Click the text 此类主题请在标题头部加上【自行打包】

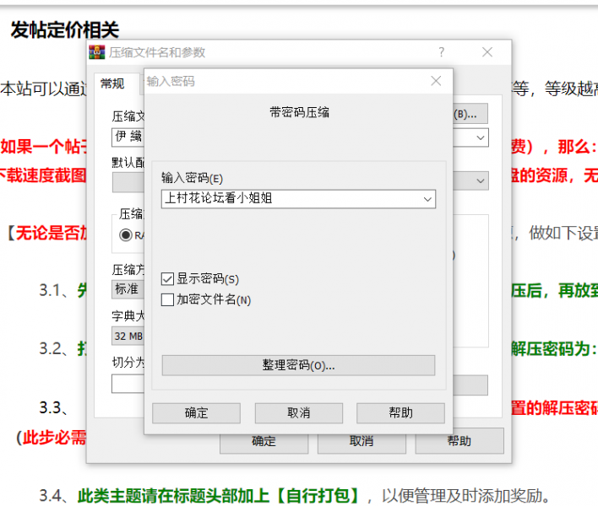point(220,495)
